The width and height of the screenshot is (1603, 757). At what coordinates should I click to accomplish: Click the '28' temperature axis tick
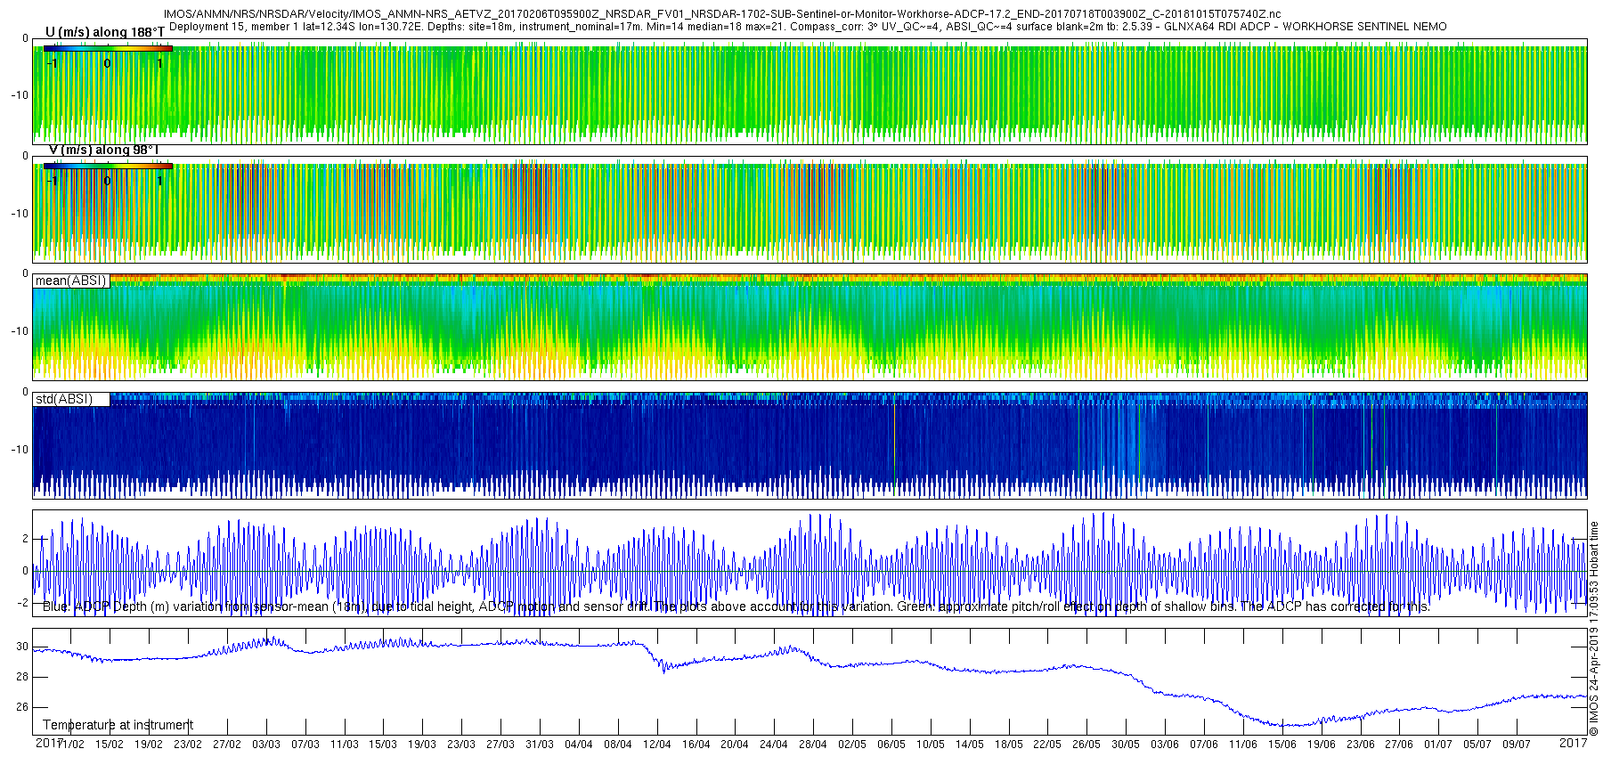[22, 677]
